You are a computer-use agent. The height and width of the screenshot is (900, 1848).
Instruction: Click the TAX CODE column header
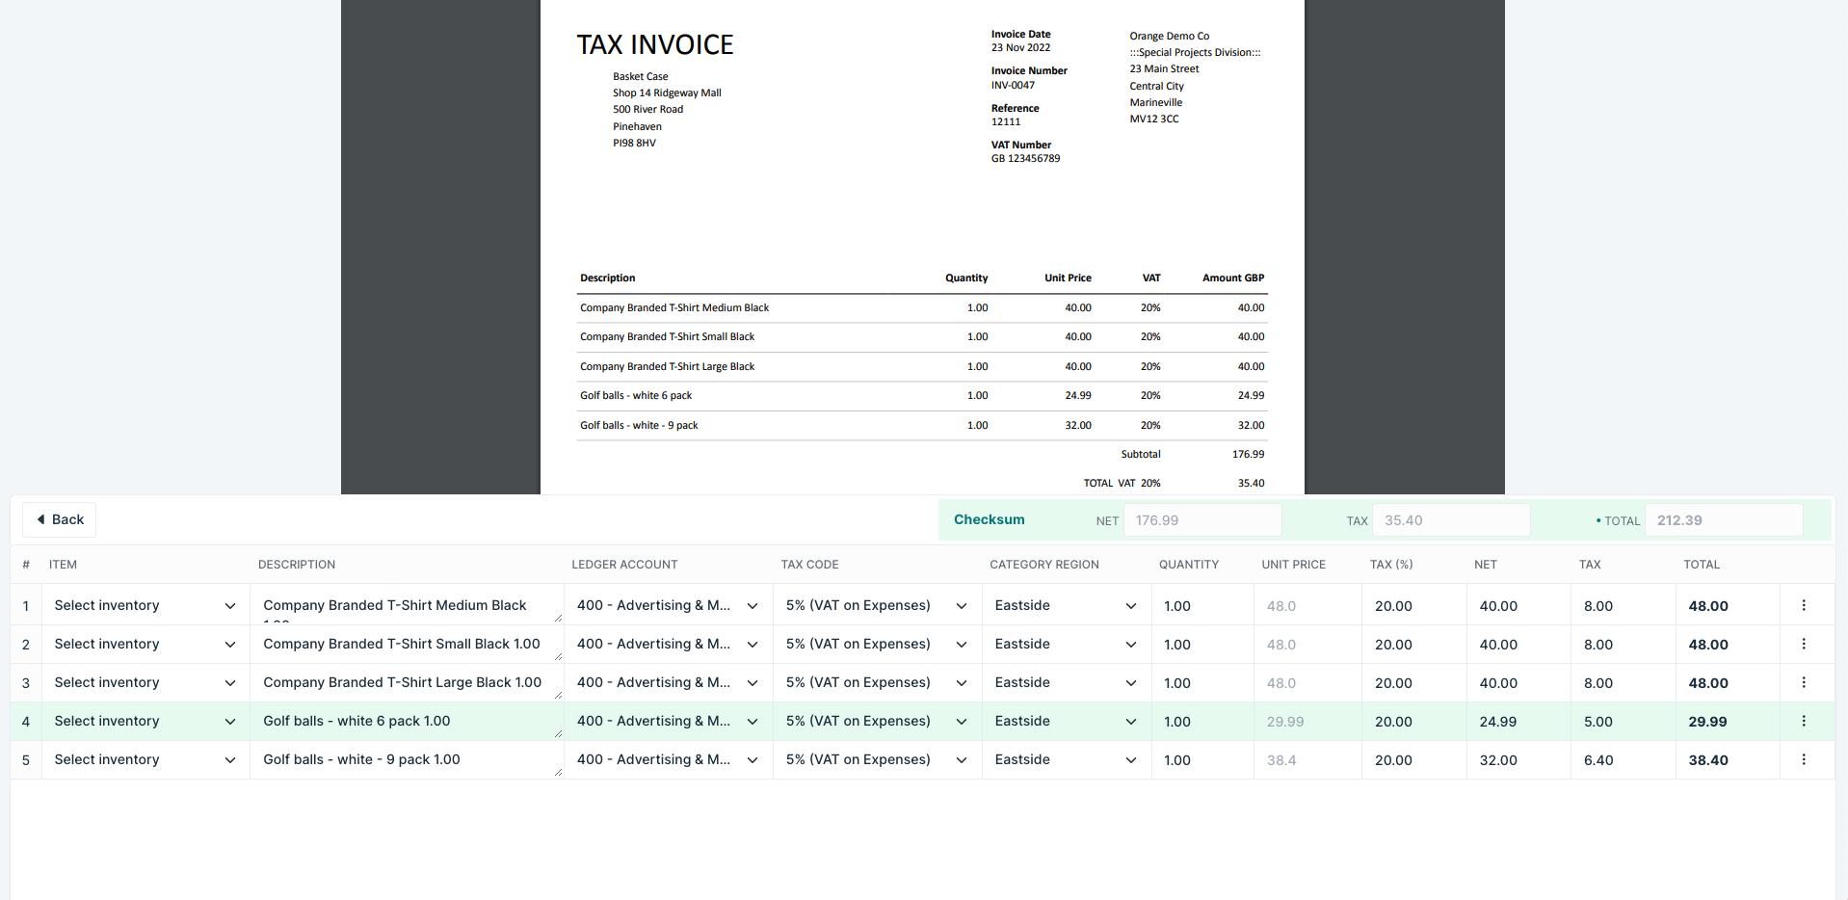click(x=809, y=565)
